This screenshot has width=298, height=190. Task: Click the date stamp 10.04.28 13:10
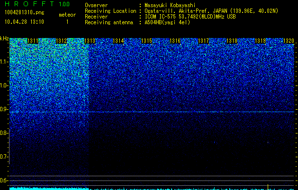pos(24,22)
